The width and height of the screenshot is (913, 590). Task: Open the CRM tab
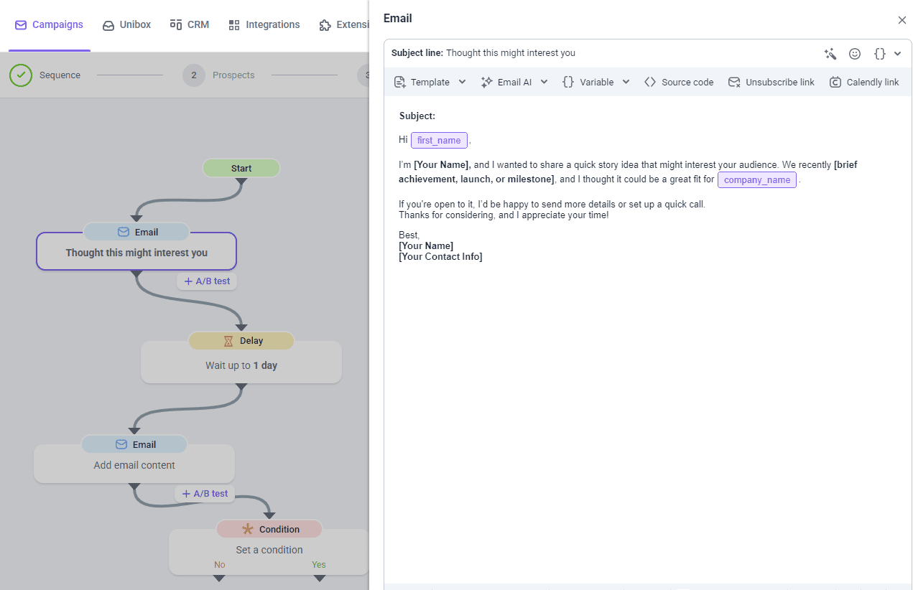pyautogui.click(x=190, y=25)
